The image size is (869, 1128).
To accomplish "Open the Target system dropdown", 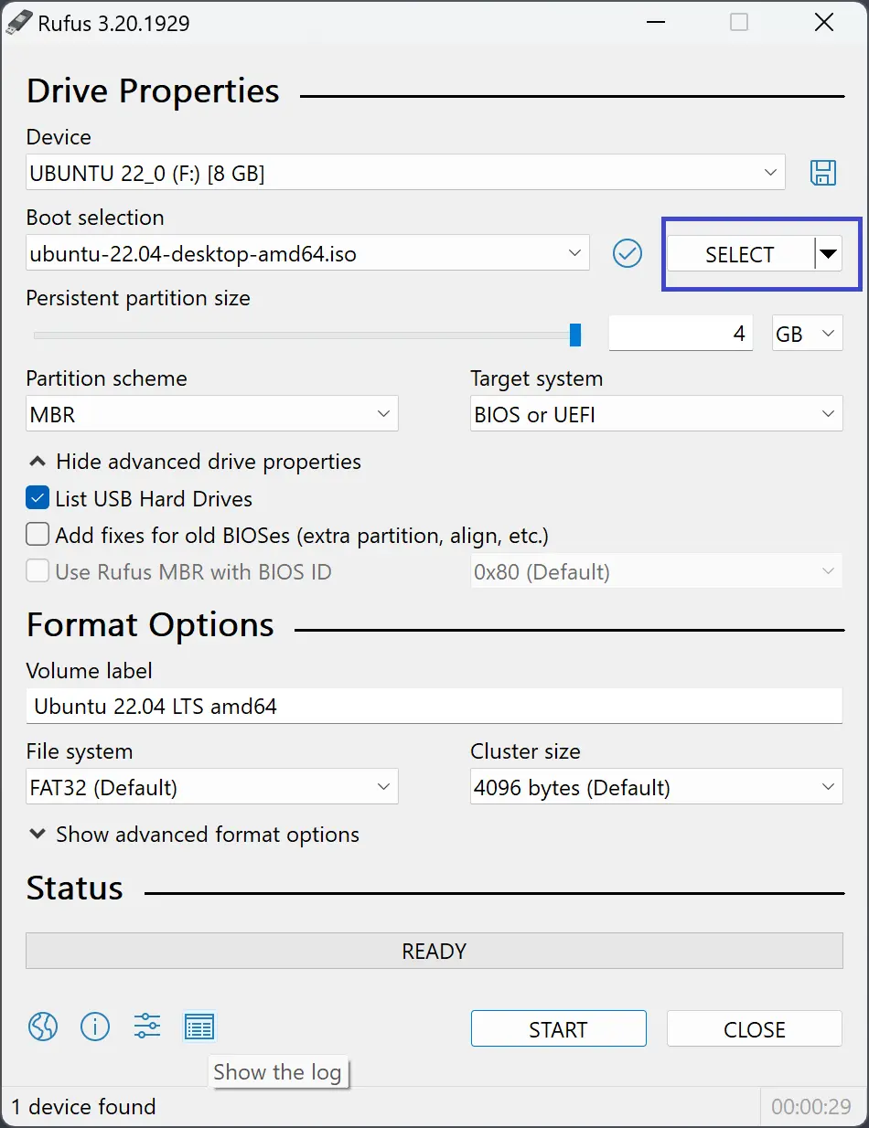I will [656, 415].
